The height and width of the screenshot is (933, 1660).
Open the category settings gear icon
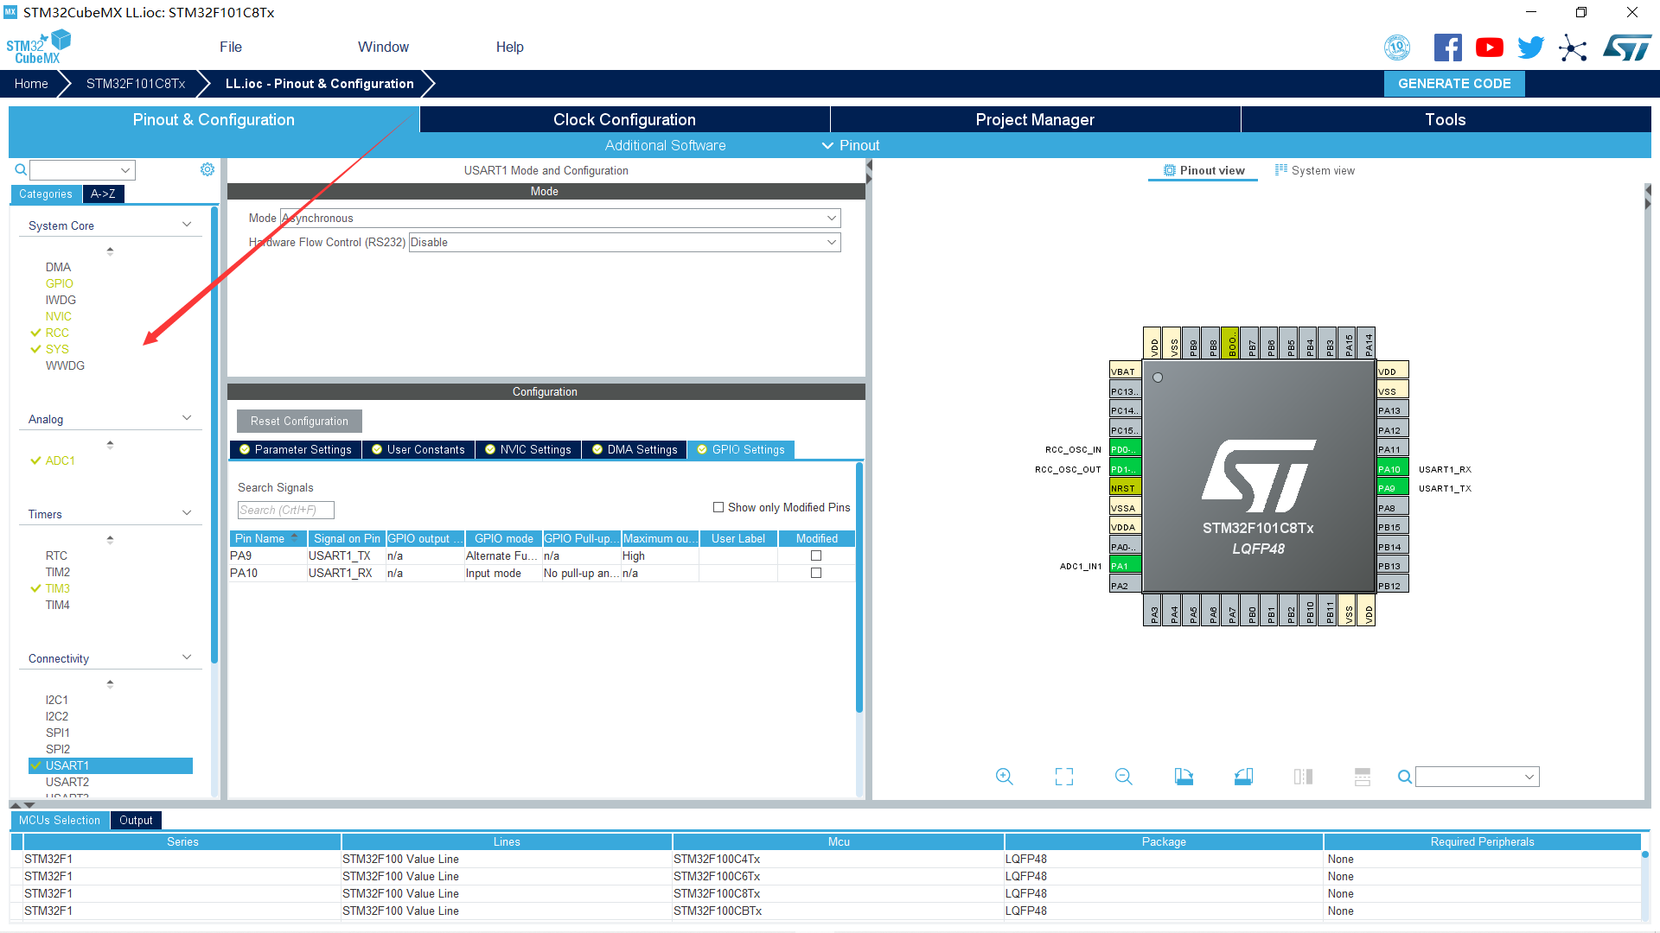click(207, 169)
